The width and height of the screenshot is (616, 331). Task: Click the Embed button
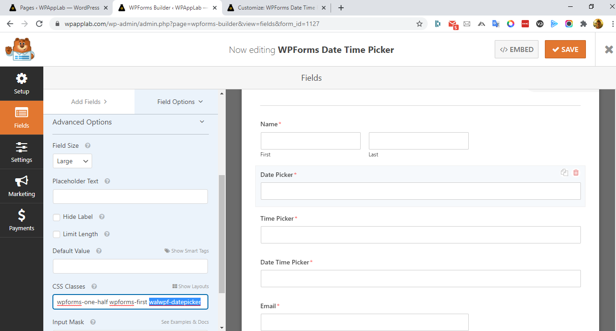(517, 50)
